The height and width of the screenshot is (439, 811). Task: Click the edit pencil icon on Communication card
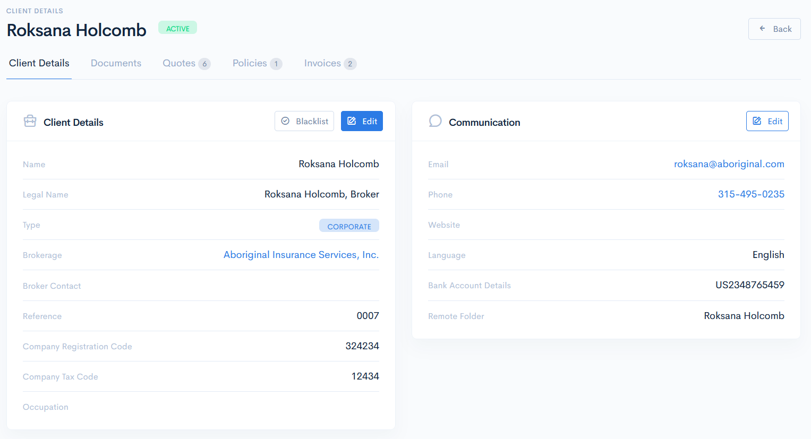click(756, 121)
